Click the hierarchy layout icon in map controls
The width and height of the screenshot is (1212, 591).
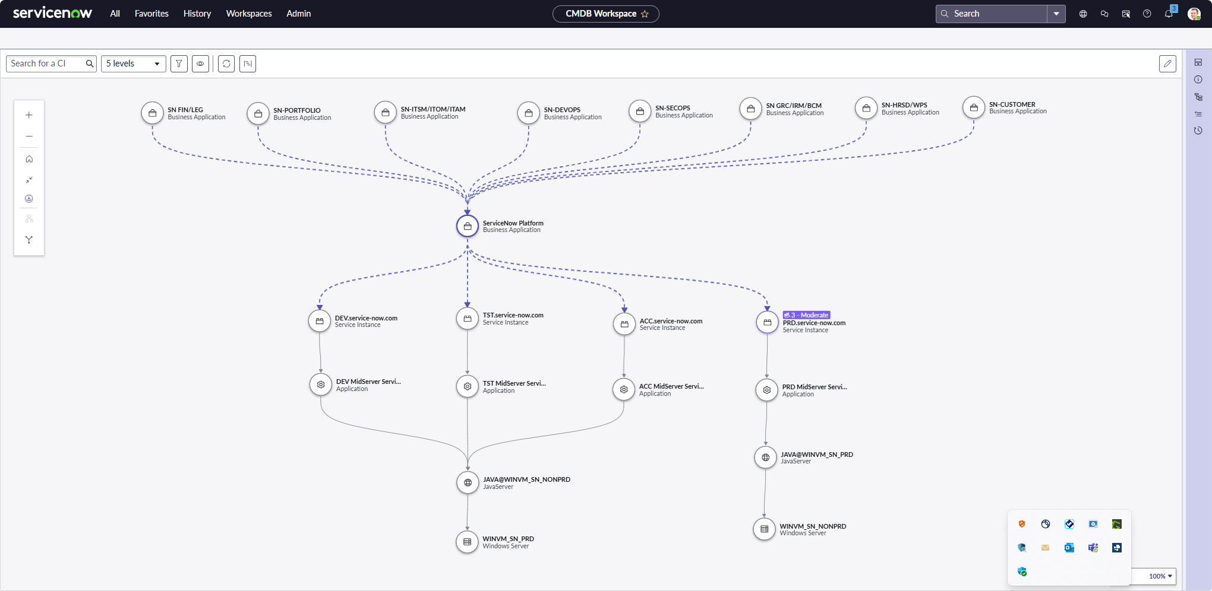click(29, 219)
